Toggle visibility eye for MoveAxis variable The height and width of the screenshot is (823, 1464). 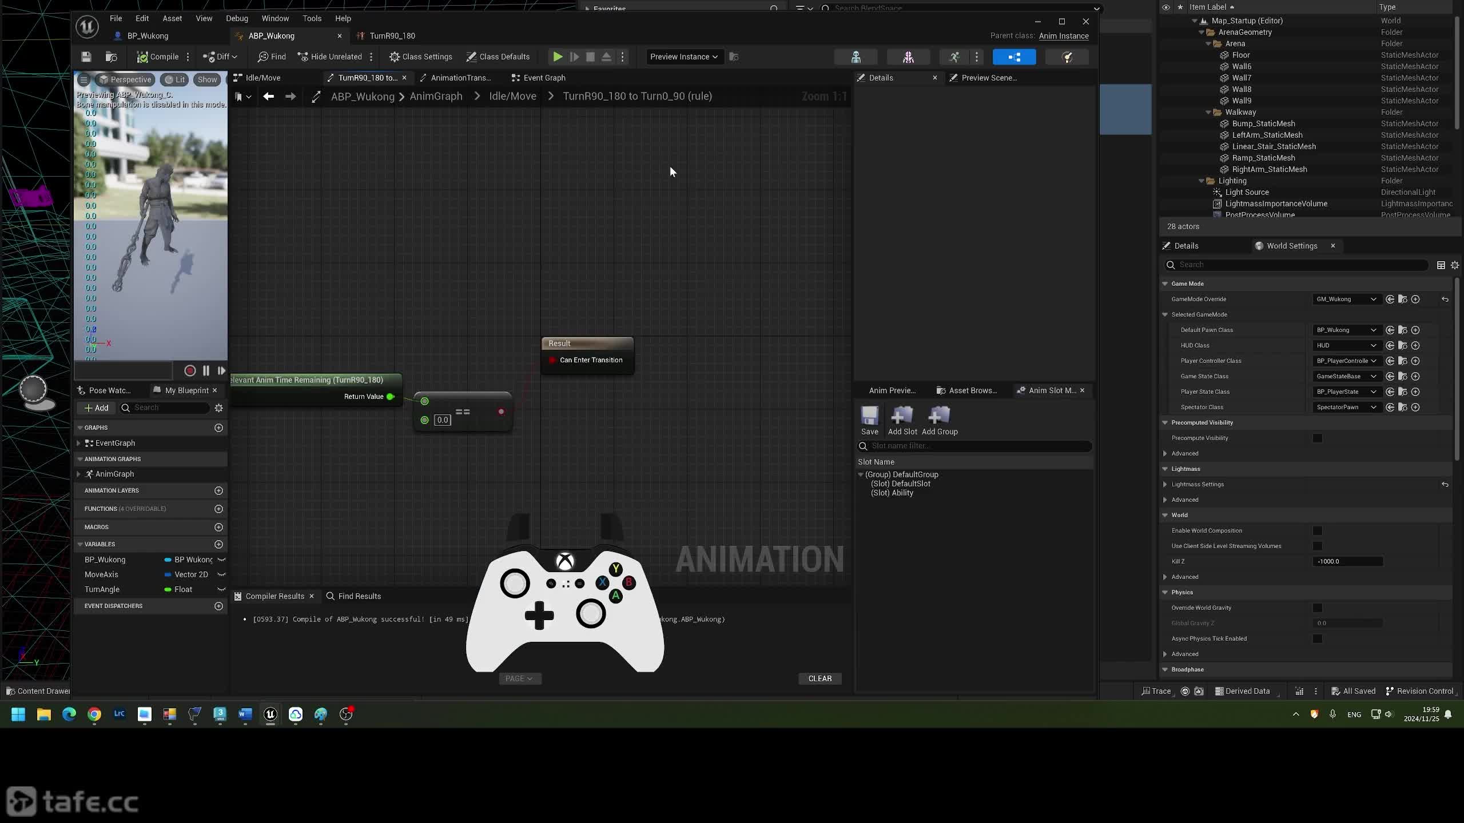point(221,574)
